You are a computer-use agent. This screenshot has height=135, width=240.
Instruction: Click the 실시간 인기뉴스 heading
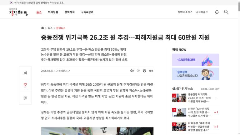[x=182, y=89]
